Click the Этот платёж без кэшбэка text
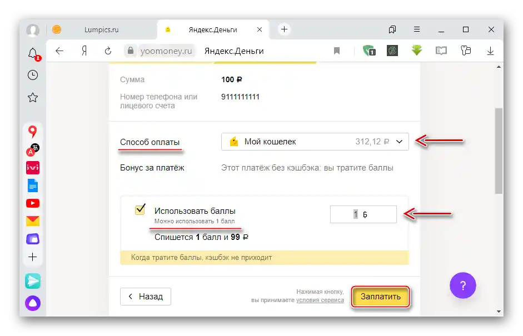 point(307,168)
